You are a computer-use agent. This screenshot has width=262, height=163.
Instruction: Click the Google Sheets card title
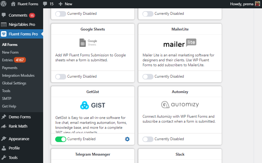[93, 29]
